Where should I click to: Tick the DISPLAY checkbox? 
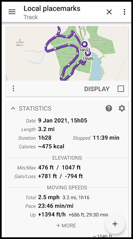coord(121,89)
